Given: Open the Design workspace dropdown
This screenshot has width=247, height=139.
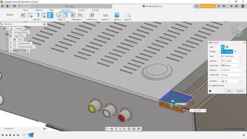Looking at the screenshot, I should tap(10, 15).
